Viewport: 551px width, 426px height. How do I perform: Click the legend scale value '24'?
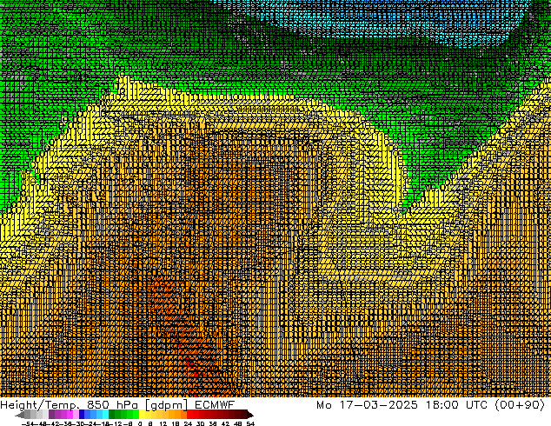click(x=188, y=423)
